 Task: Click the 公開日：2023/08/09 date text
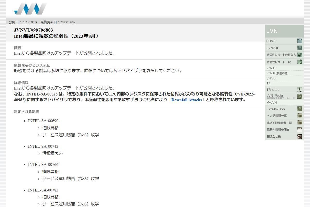[x=23, y=22]
